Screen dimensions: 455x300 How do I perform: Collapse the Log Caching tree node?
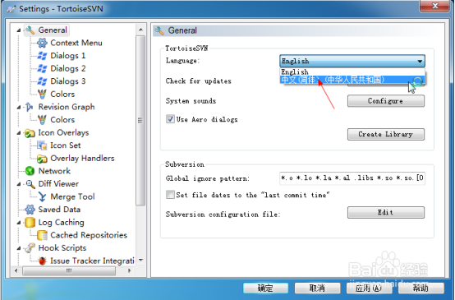click(x=19, y=223)
